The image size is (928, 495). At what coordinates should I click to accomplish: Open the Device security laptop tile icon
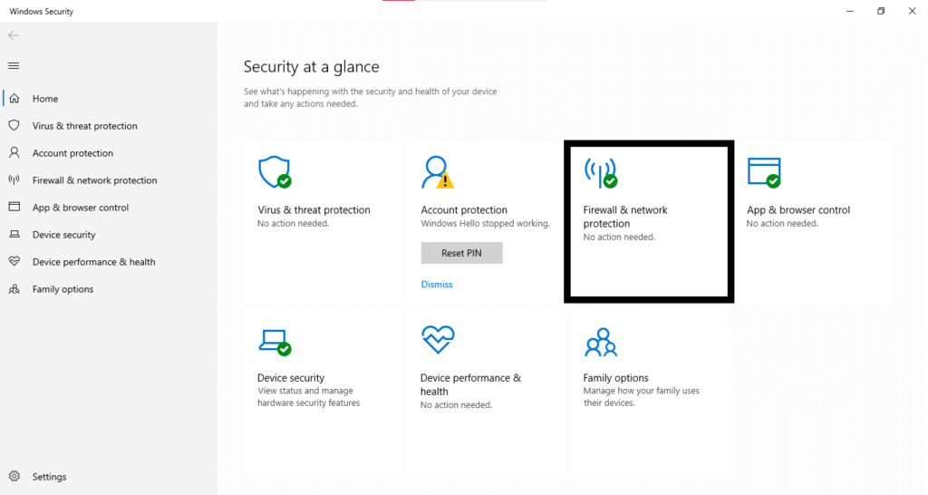point(274,341)
